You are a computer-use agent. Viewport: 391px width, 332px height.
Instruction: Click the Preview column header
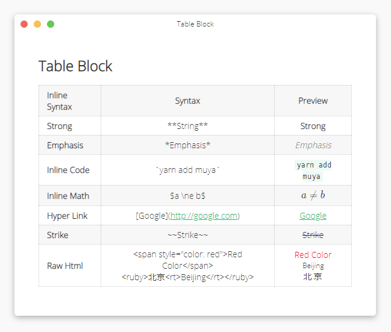pos(313,101)
